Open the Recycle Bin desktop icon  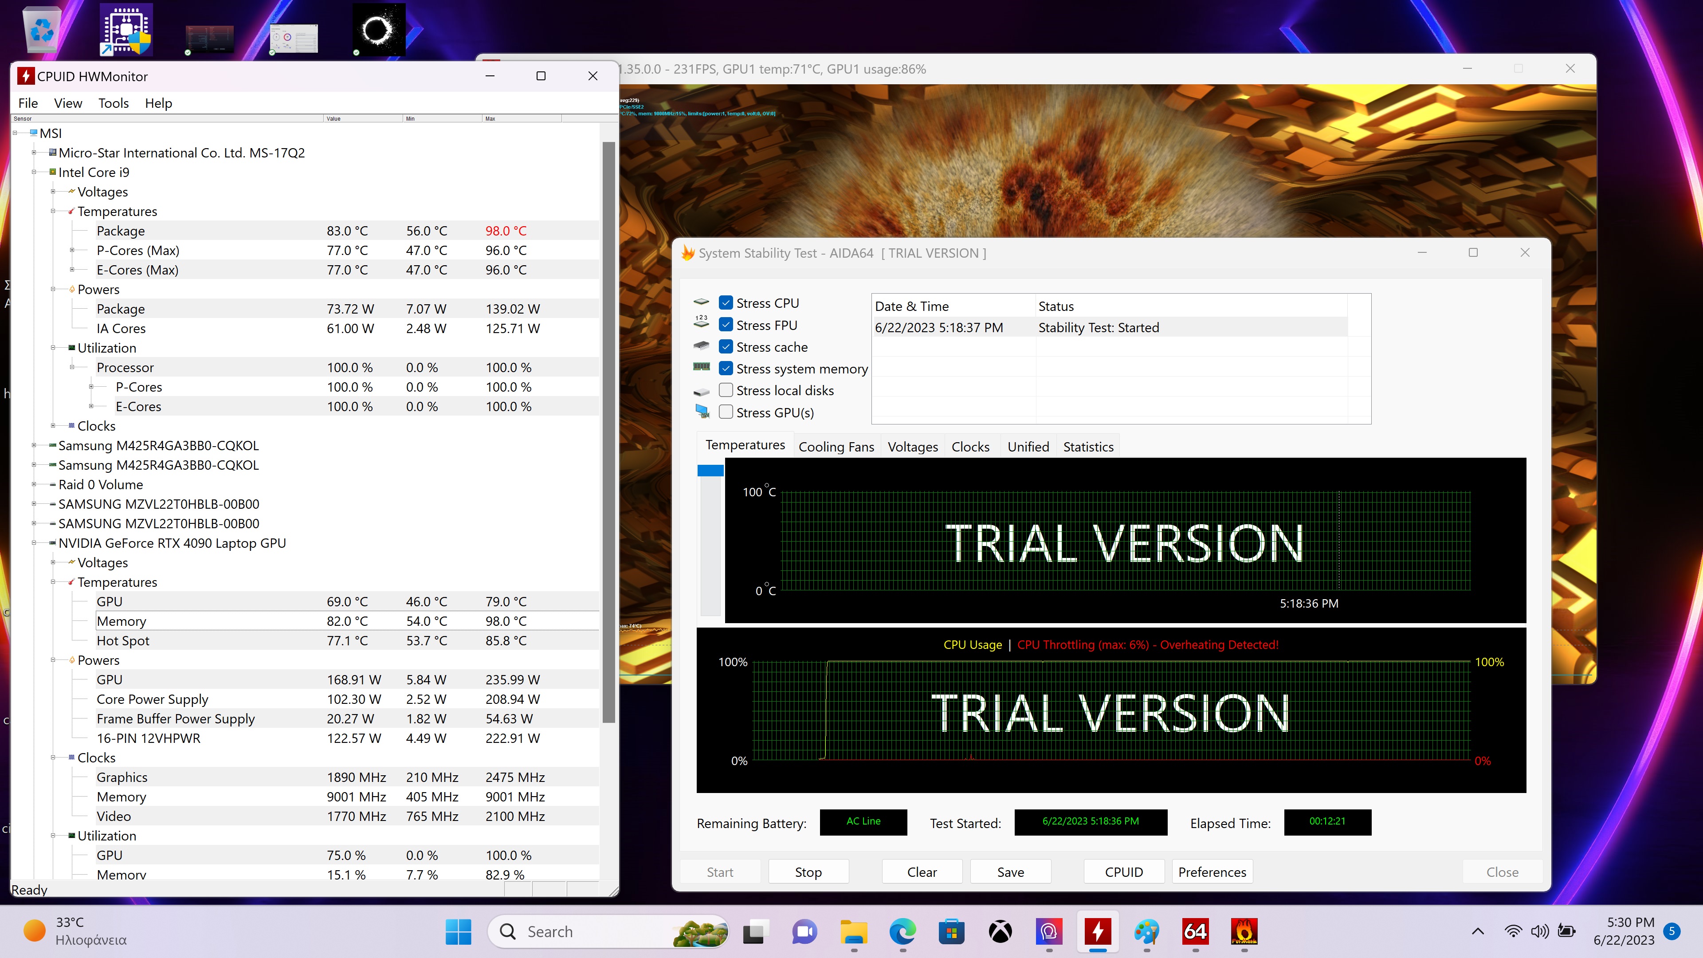(42, 30)
